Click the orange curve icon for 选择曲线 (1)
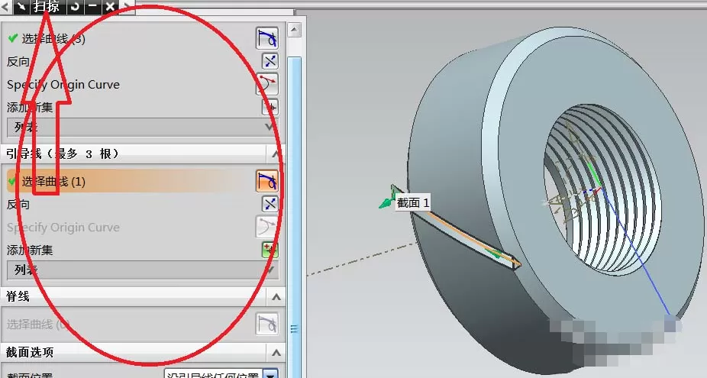Screen dimensions: 707x378 (x=267, y=181)
